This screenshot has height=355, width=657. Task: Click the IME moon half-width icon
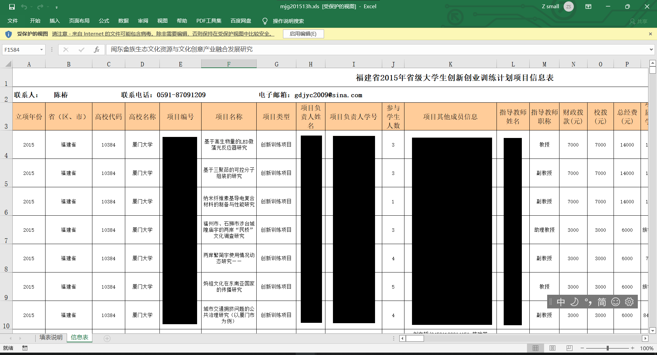point(574,302)
